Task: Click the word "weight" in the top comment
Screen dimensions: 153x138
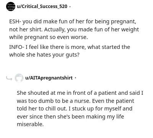Action: pos(130,30)
